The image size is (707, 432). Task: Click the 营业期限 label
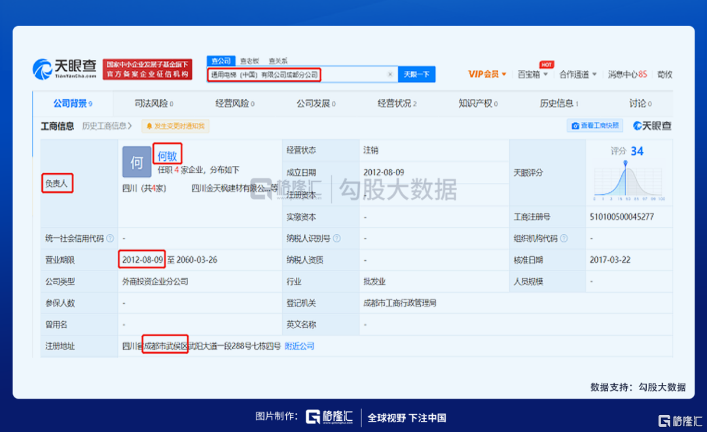60,259
